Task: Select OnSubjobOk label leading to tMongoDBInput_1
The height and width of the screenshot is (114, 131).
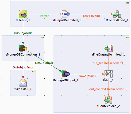Action: coord(44,63)
